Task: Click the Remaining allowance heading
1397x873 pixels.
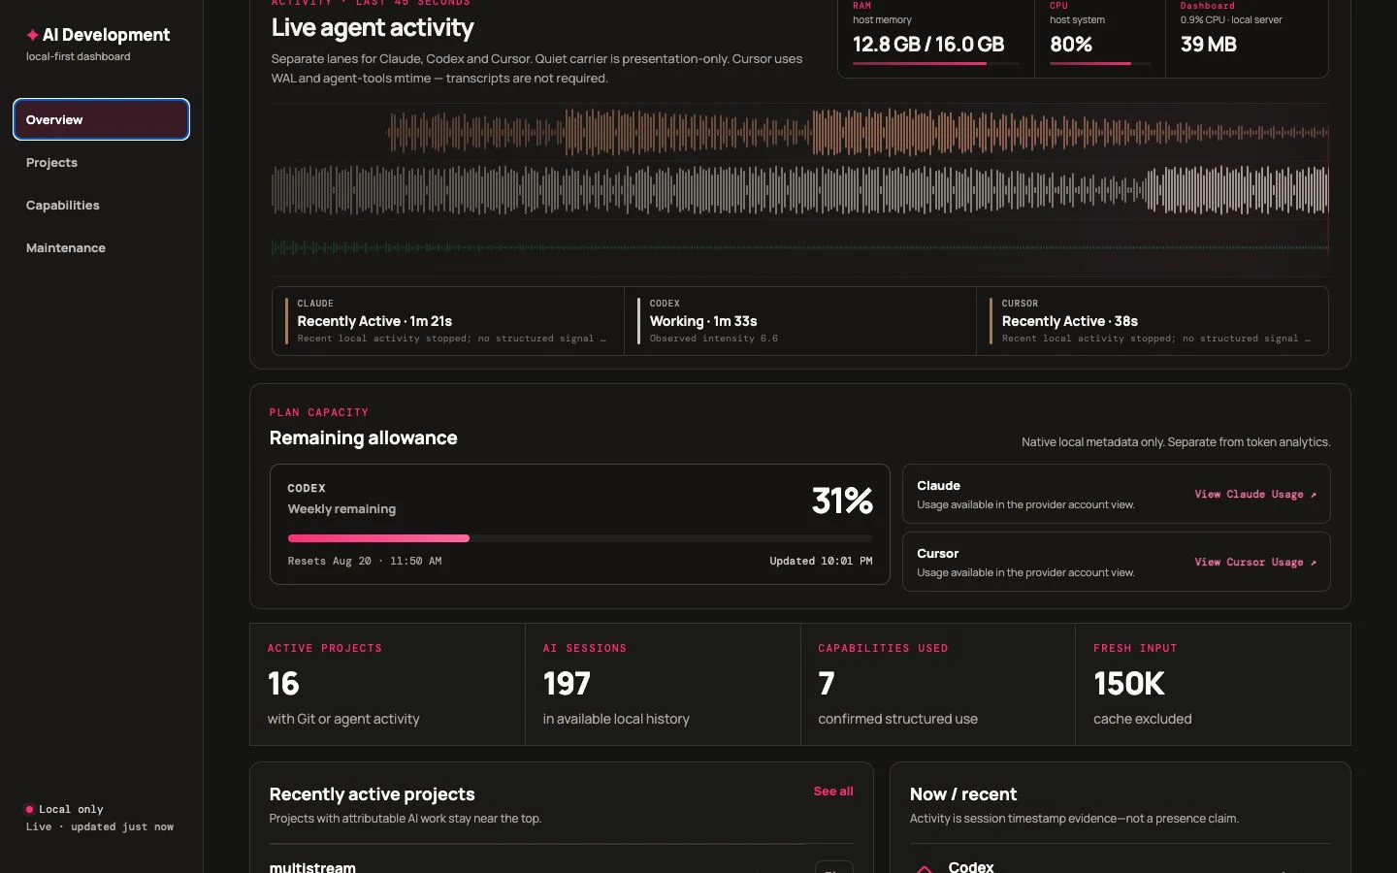Action: coord(363,438)
